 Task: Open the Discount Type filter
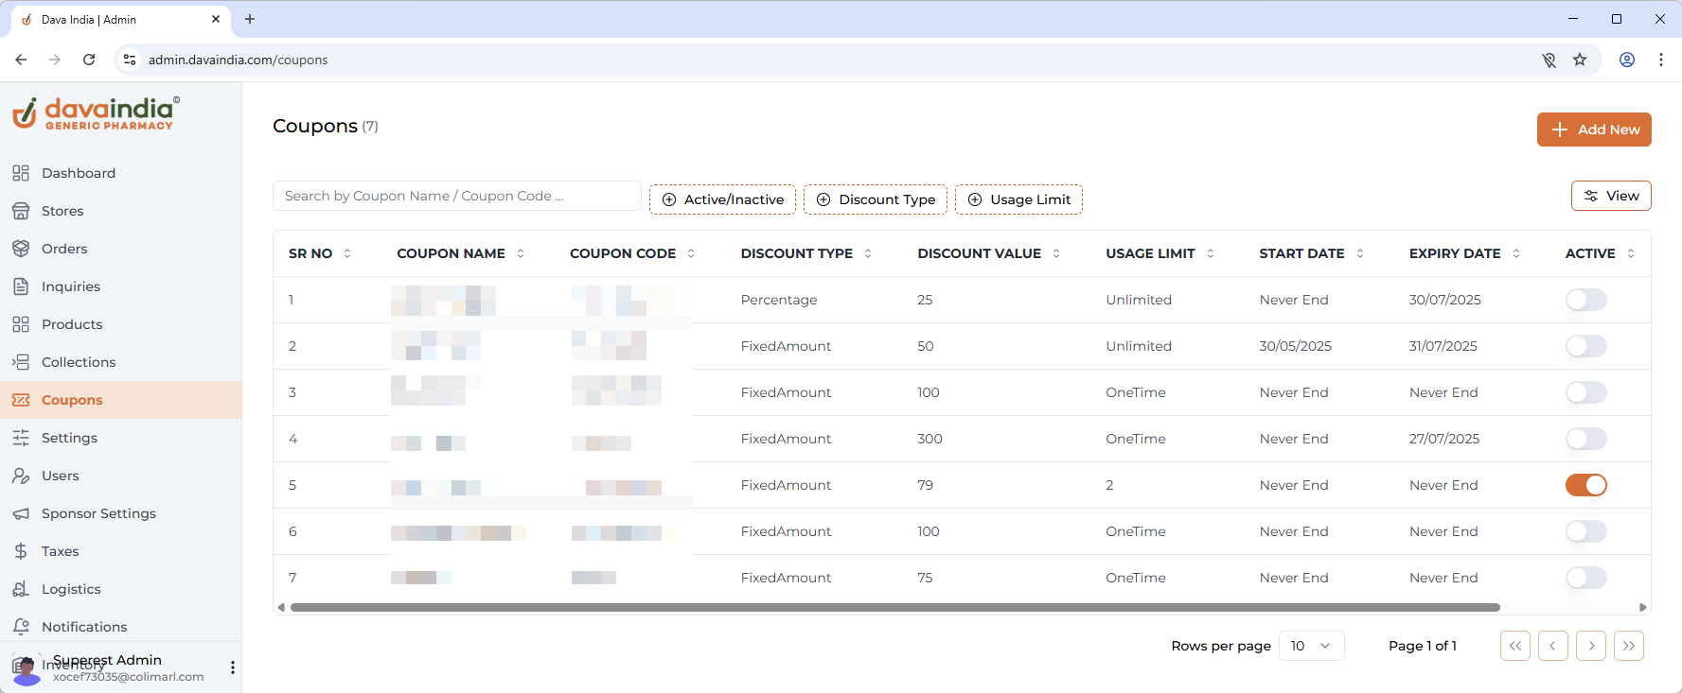[876, 199]
